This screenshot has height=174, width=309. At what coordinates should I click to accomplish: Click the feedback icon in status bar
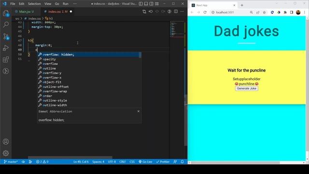[x=175, y=162]
